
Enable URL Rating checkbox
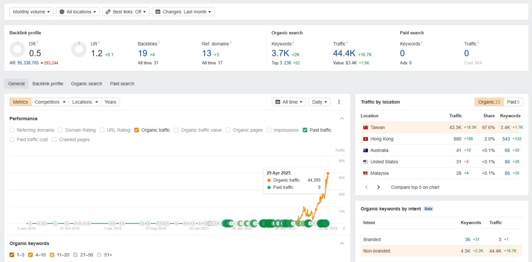102,130
